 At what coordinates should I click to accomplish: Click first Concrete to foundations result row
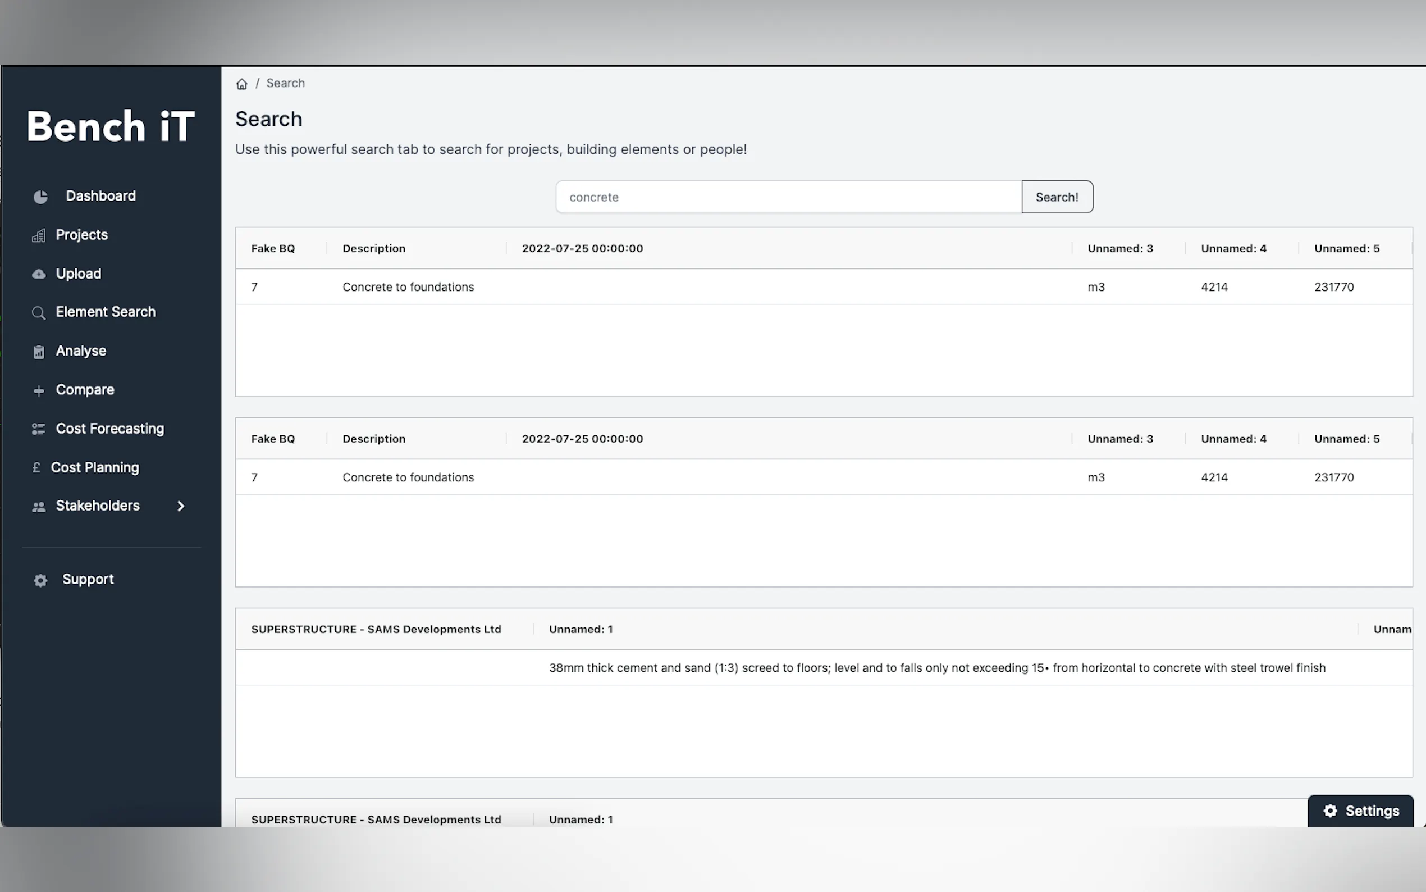(408, 287)
